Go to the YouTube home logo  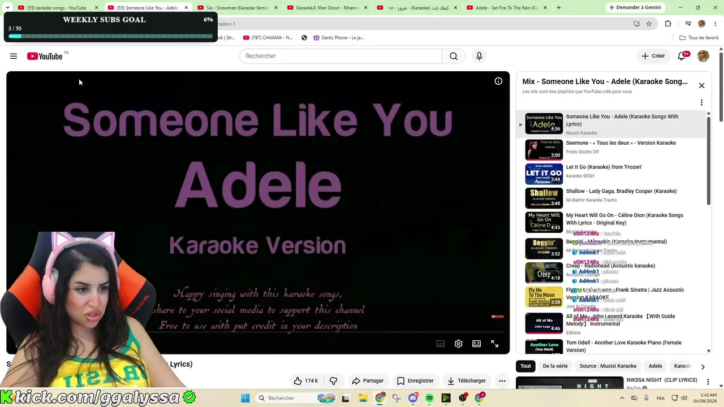coord(45,56)
